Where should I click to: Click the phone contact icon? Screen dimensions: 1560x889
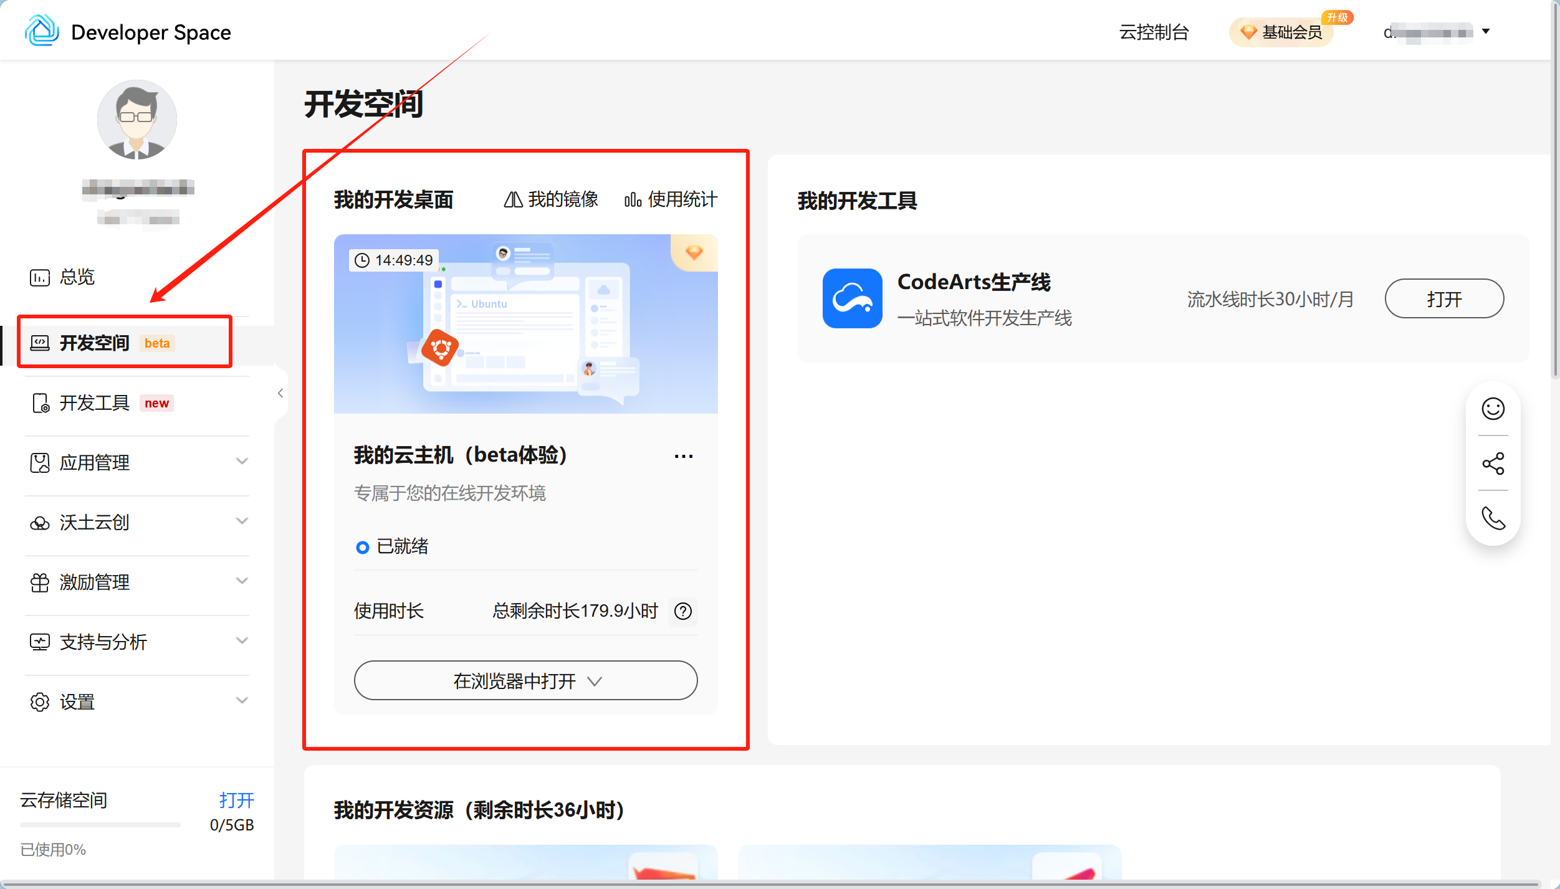coord(1493,518)
